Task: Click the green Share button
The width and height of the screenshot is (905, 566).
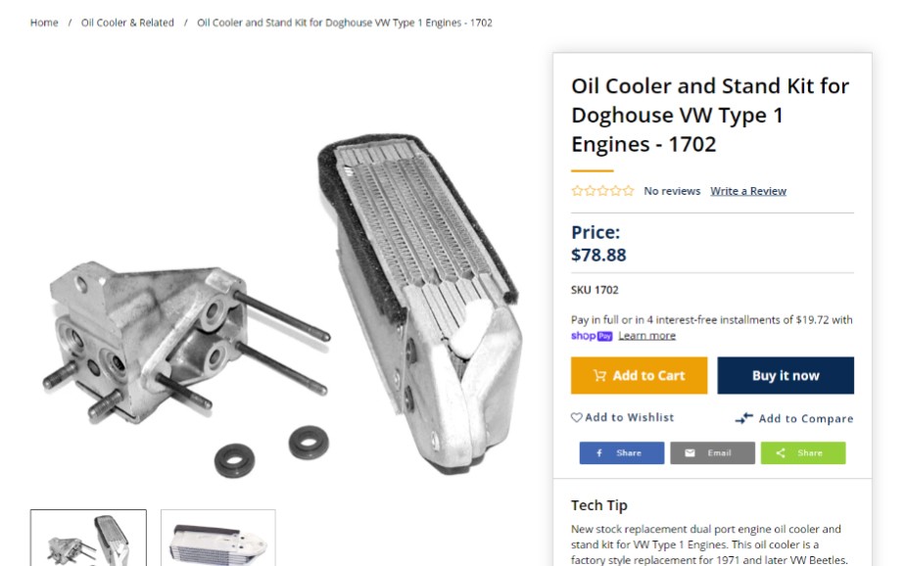Action: (803, 453)
